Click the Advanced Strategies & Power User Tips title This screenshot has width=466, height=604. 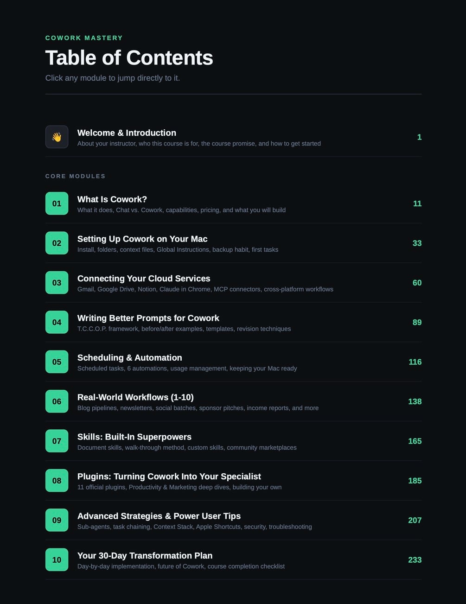pos(159,516)
